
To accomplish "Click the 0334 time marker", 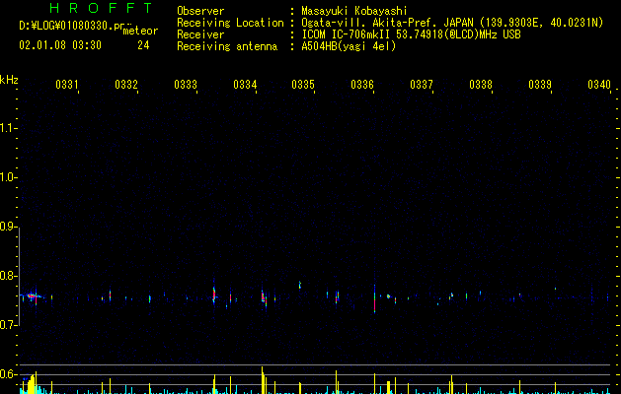I will tap(245, 84).
